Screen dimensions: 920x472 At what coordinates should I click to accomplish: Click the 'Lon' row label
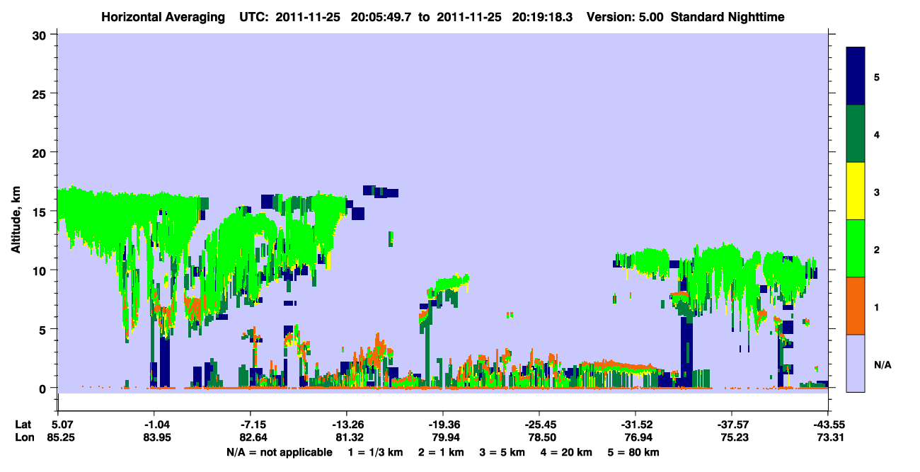coord(23,437)
